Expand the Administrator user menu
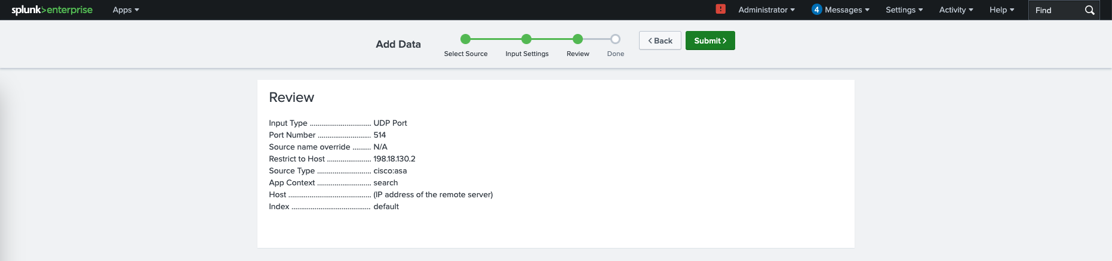The height and width of the screenshot is (261, 1112). click(766, 10)
